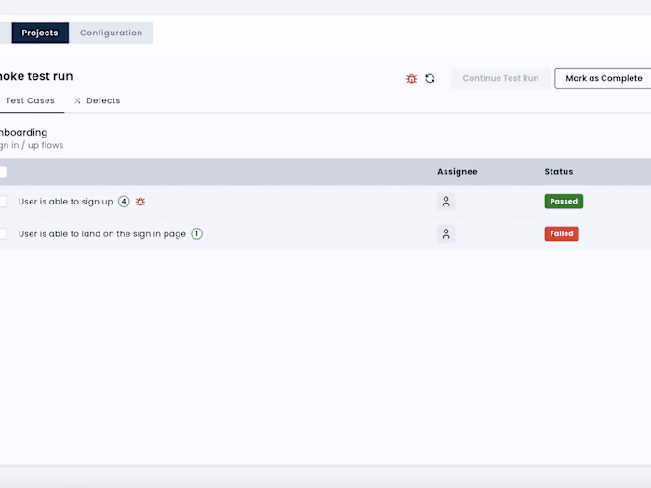
Task: Click bug icon on sign up test
Action: tap(140, 202)
